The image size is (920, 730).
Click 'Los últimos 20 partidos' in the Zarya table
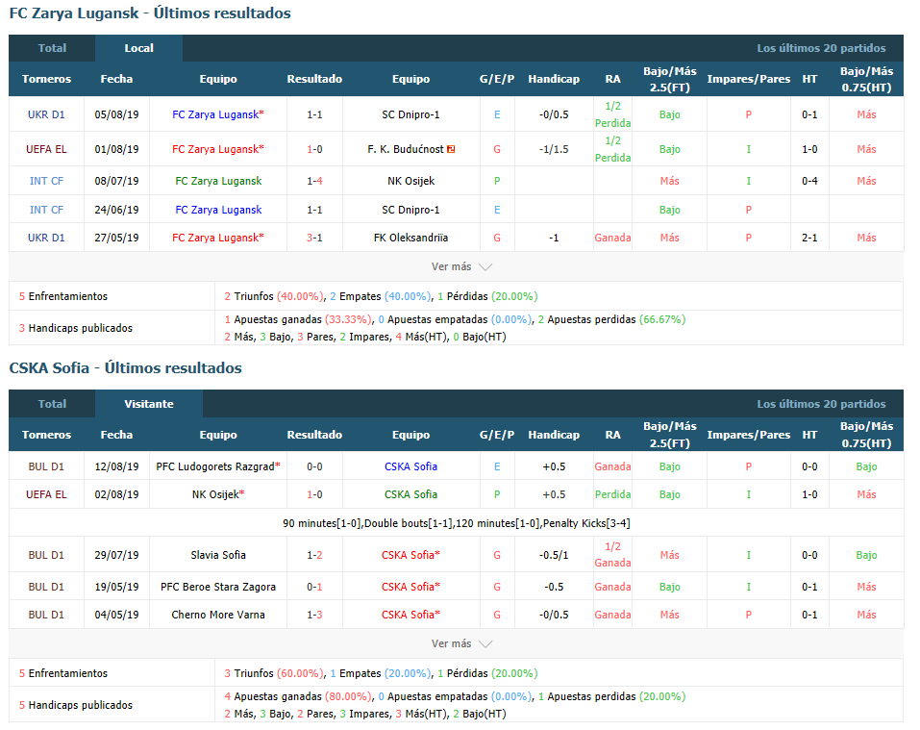pyautogui.click(x=821, y=48)
